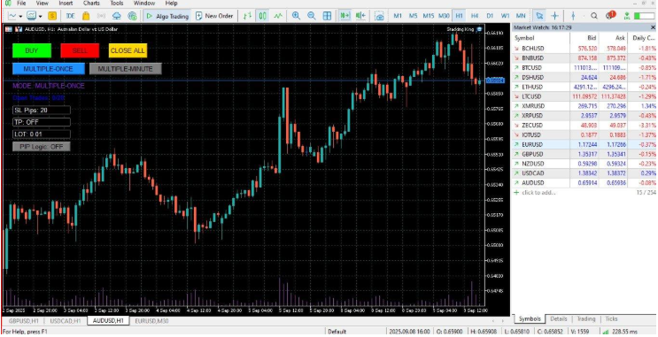Click the globe web icon in the toolbar
The height and width of the screenshot is (337, 658).
click(x=132, y=16)
